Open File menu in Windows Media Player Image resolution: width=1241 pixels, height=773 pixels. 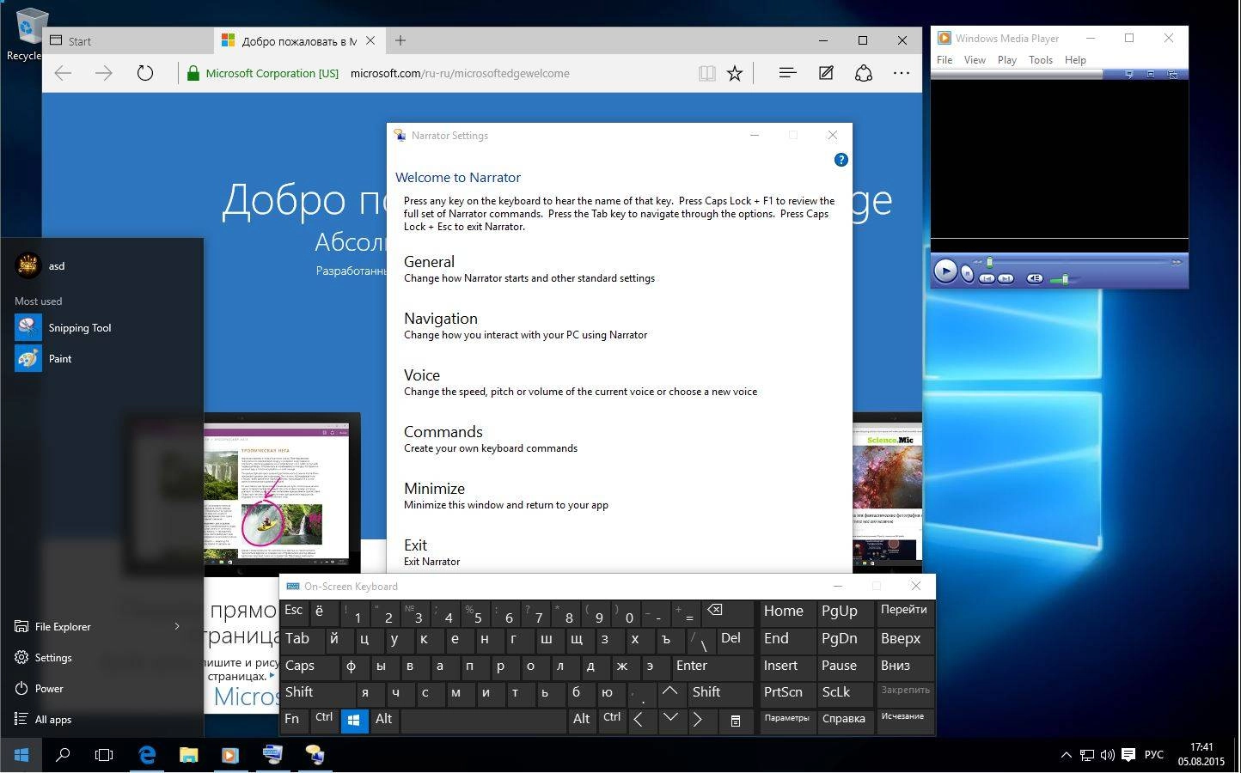[x=945, y=60]
